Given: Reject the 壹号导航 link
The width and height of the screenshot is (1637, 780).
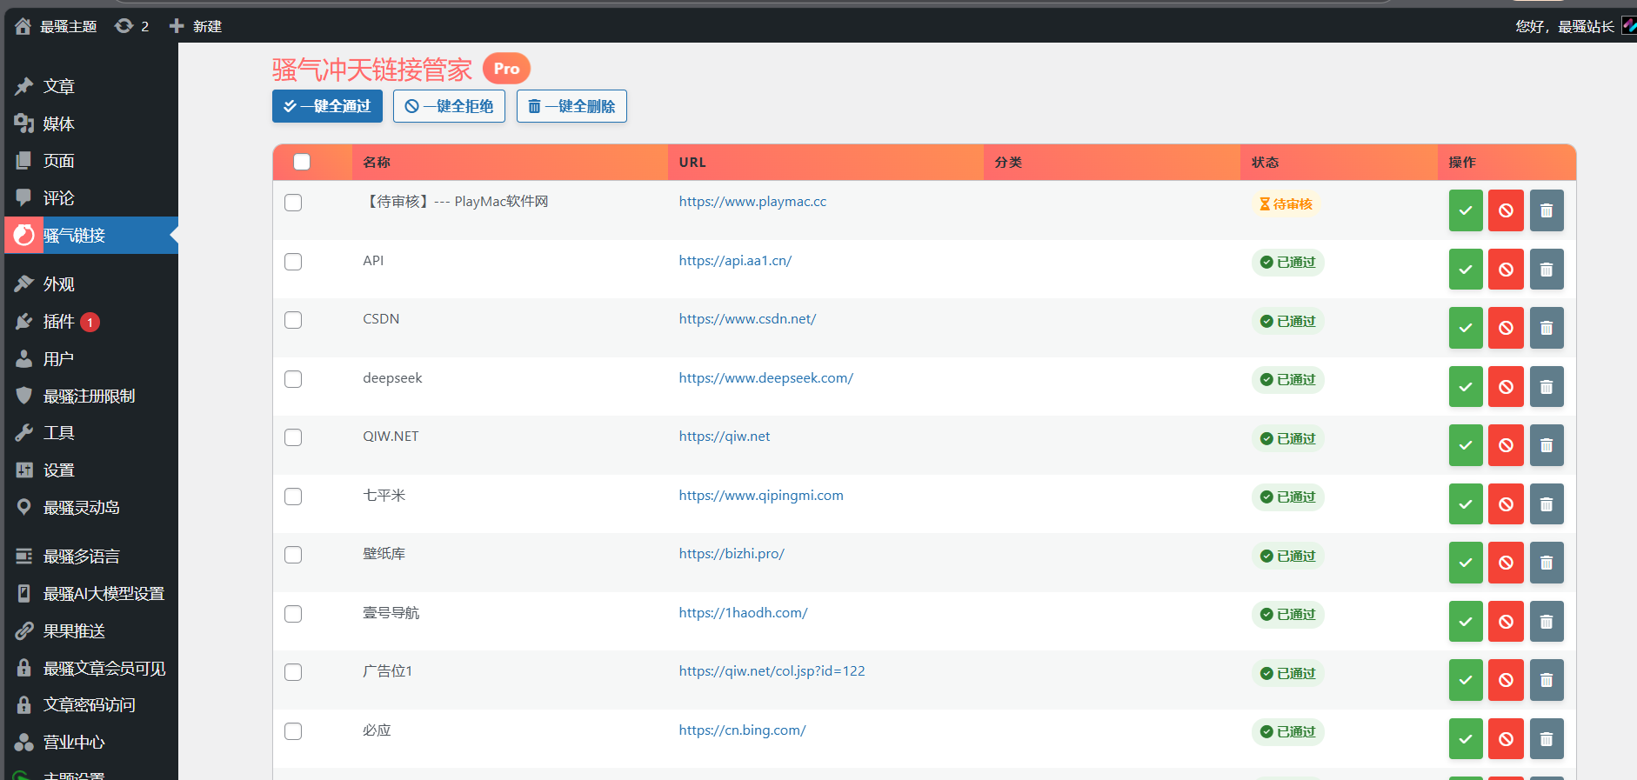Looking at the screenshot, I should 1506,622.
